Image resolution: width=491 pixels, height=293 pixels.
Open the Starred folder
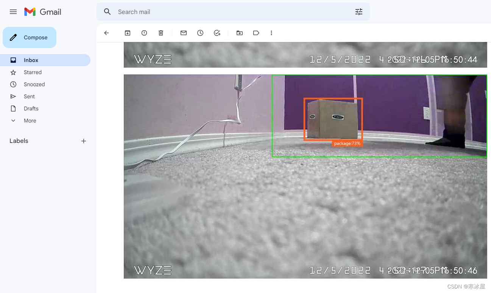tap(45, 72)
